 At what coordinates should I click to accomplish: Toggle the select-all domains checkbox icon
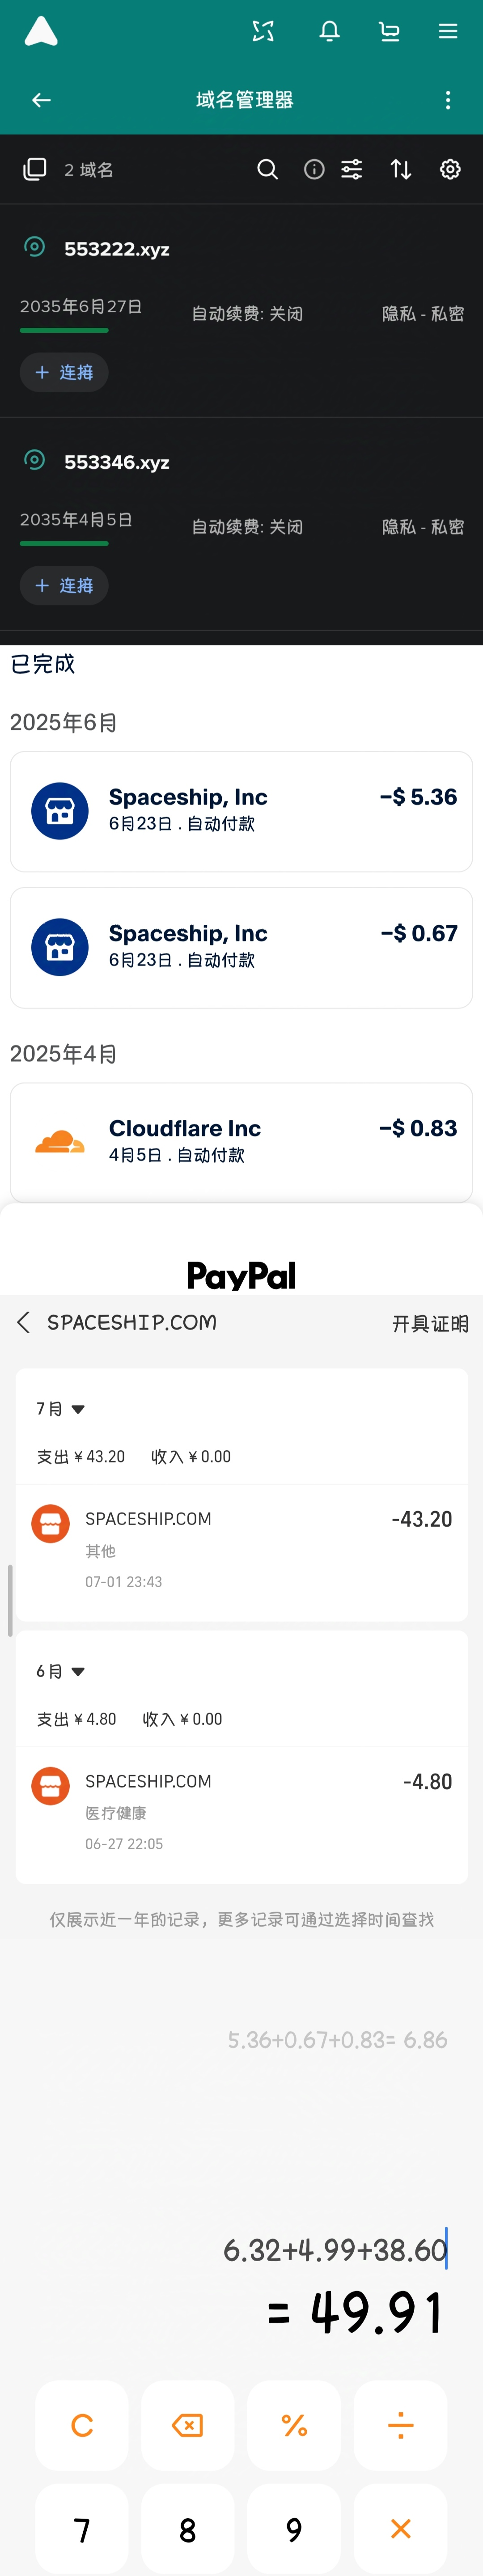point(35,170)
